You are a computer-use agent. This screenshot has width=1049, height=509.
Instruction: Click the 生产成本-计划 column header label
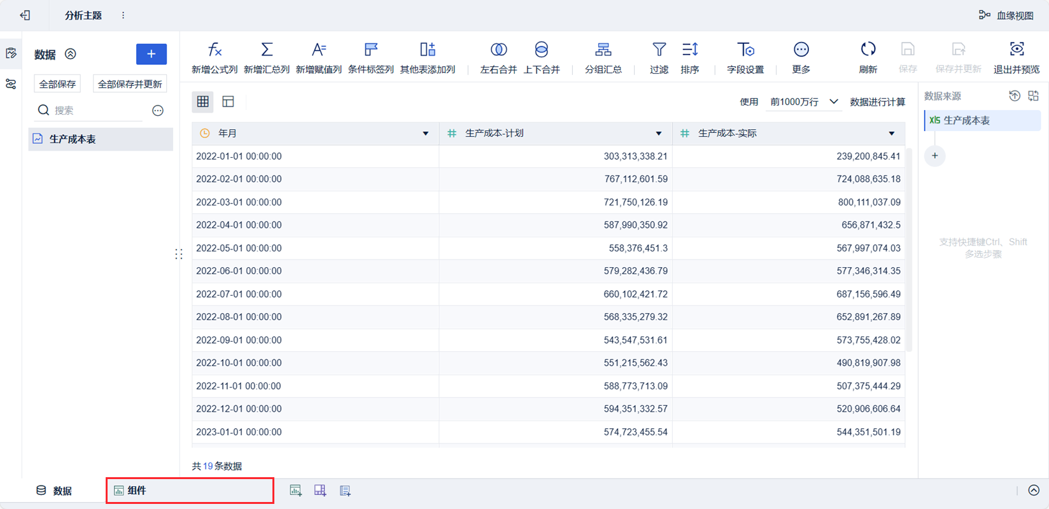pyautogui.click(x=495, y=134)
